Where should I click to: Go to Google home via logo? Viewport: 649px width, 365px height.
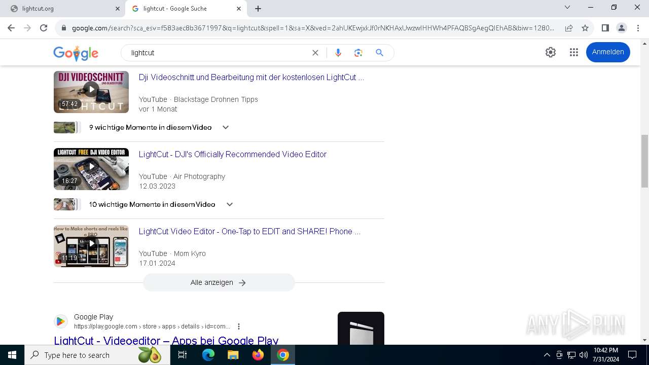[76, 53]
